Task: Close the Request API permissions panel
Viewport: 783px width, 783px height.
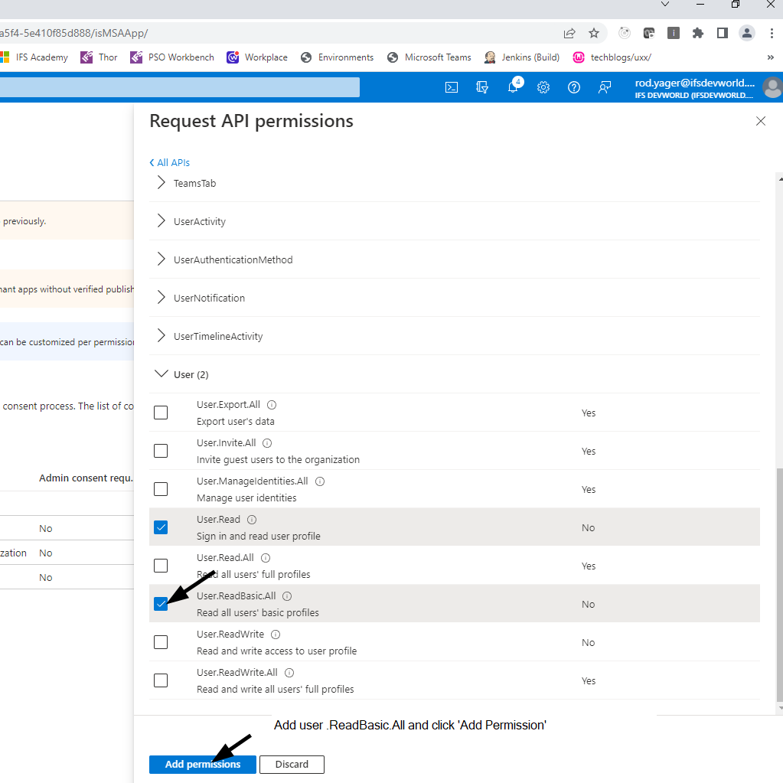Action: pyautogui.click(x=761, y=121)
